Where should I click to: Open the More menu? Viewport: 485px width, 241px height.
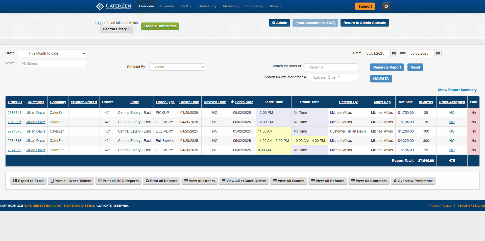[275, 6]
